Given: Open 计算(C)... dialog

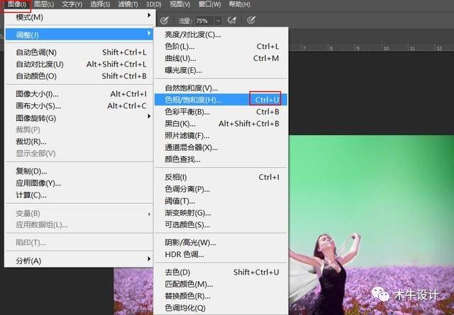Looking at the screenshot, I should 79,195.
